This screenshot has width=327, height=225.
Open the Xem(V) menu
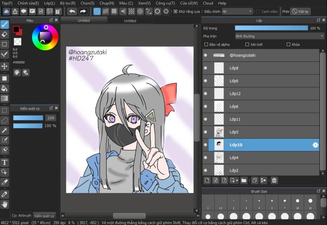coord(144,3)
